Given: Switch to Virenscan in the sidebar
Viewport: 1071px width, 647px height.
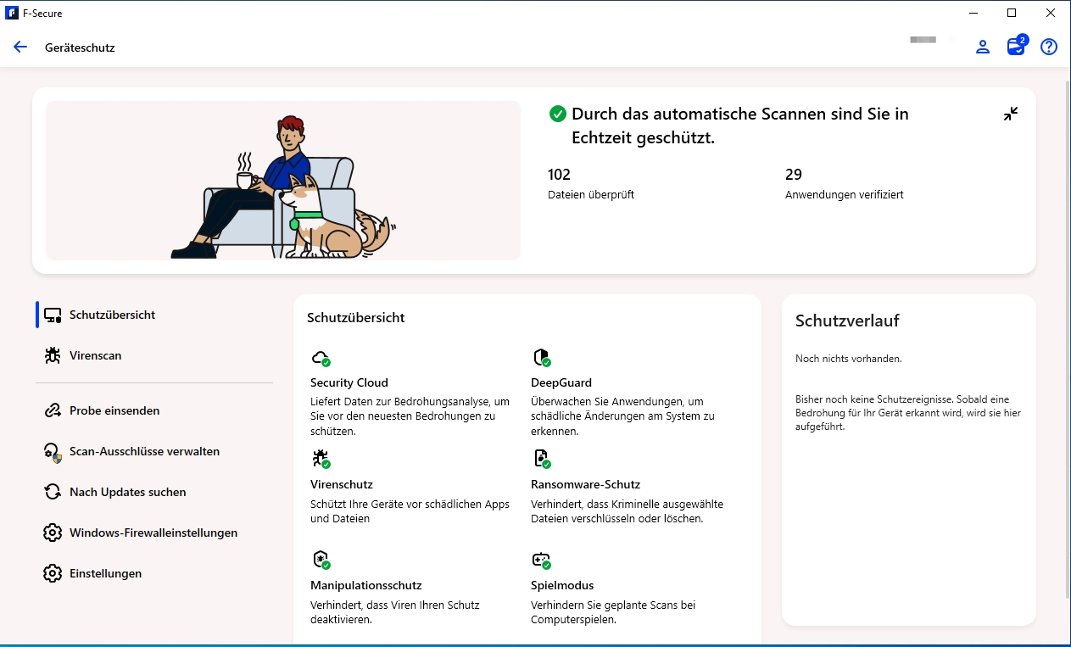Looking at the screenshot, I should [95, 355].
